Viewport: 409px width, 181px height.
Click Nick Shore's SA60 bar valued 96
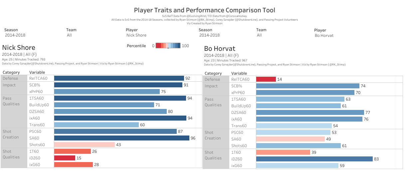click(121, 138)
